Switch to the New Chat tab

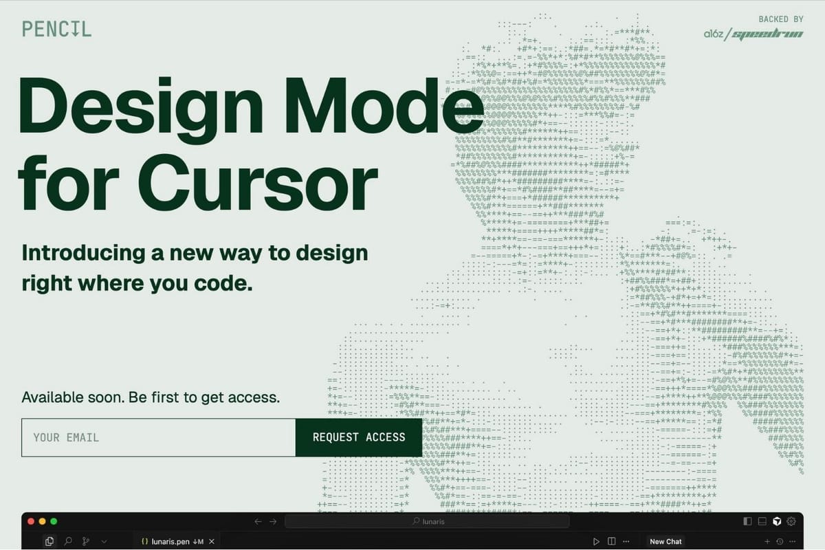coord(665,541)
